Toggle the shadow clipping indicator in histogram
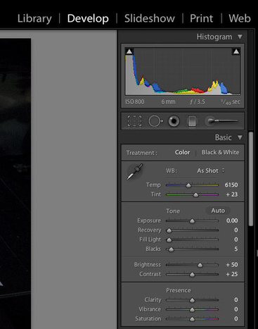 129,51
